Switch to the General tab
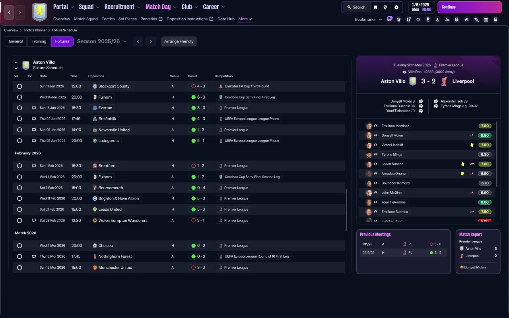Screen dimensions: 509x318 pyautogui.click(x=16, y=41)
